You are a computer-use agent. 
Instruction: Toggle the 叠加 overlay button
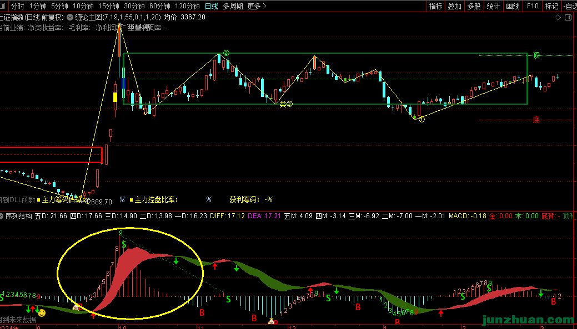coord(454,6)
